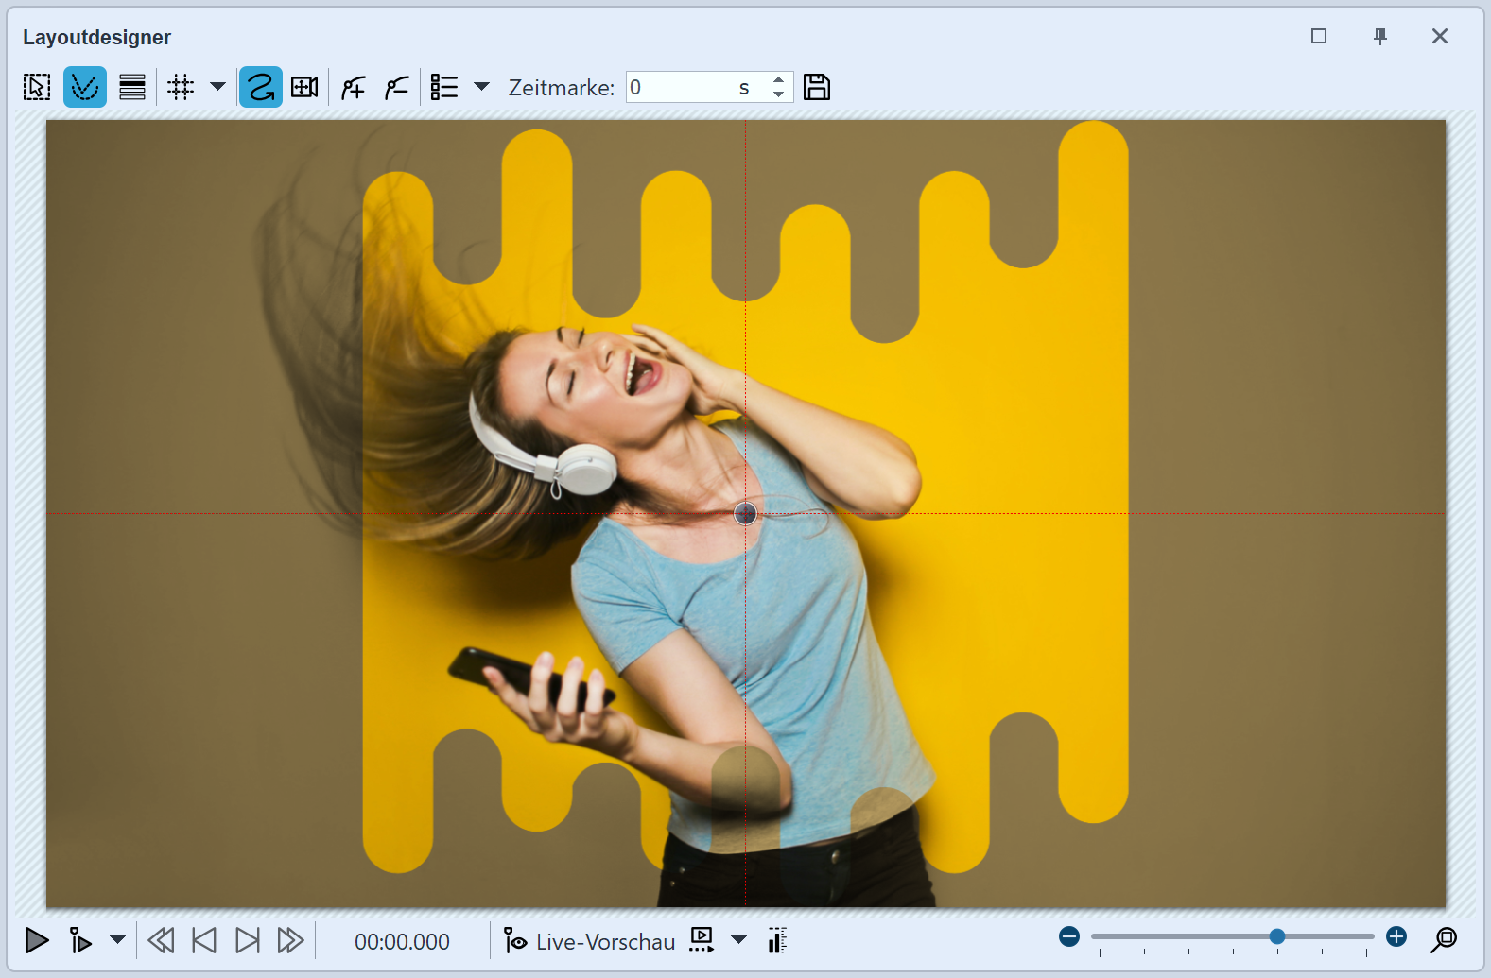Screen dimensions: 1491x978
Task: Toggle the motion path mode button
Action: coord(261,88)
